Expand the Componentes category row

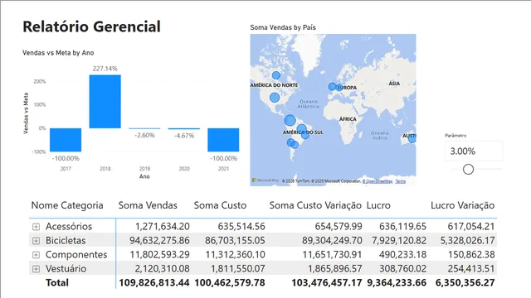(x=36, y=255)
